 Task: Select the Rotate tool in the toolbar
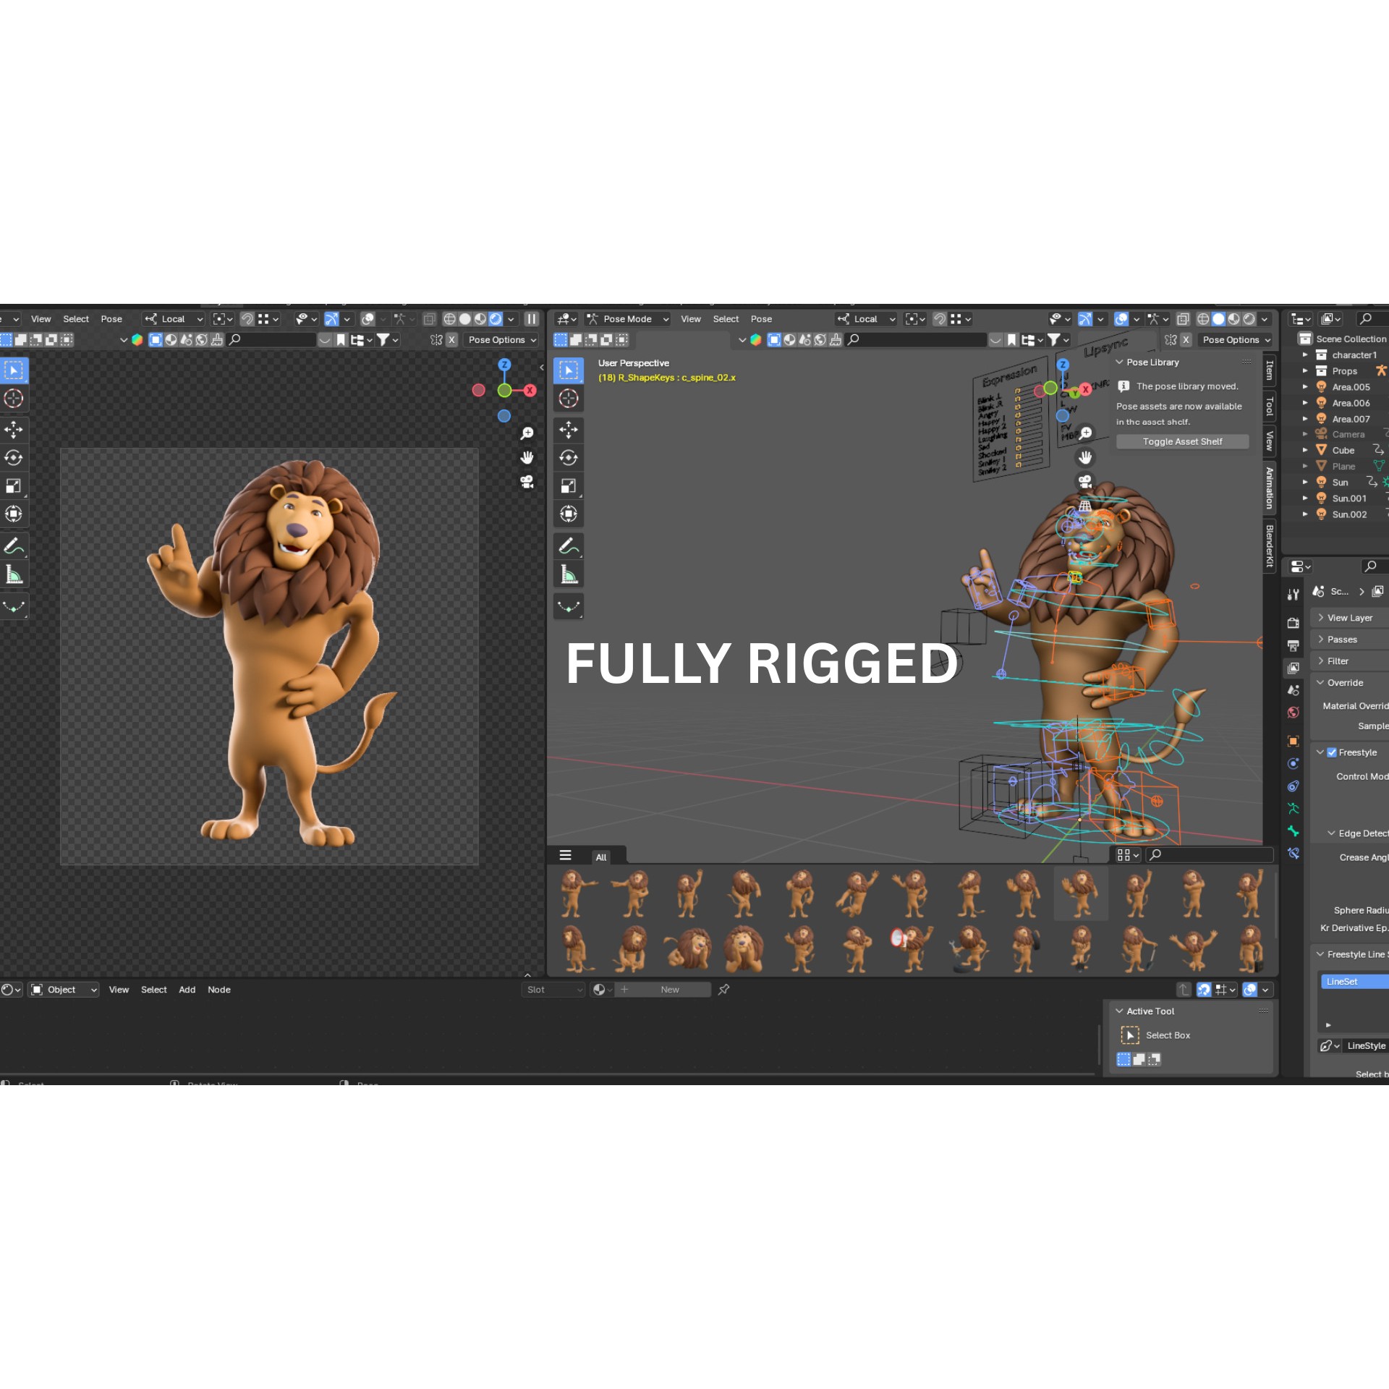point(14,458)
